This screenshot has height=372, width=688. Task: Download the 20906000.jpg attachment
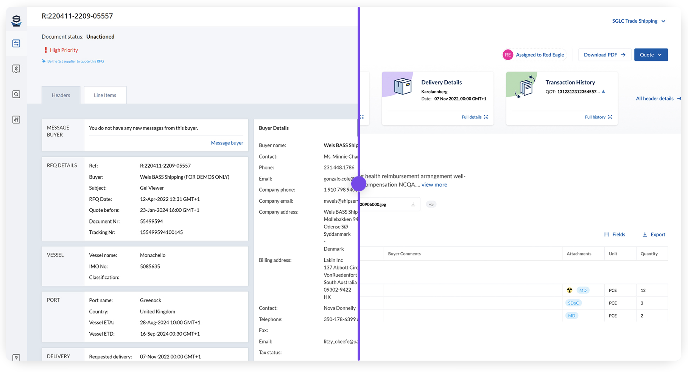[413, 204]
